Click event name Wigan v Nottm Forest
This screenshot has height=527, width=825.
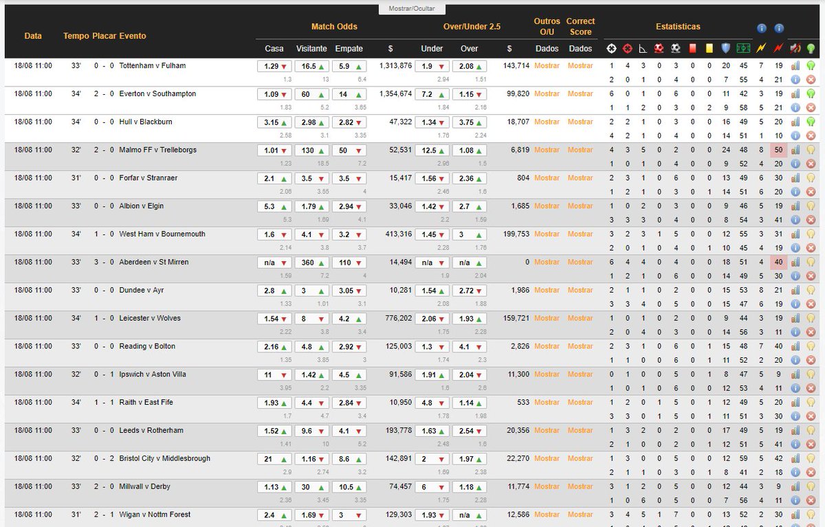click(x=155, y=515)
